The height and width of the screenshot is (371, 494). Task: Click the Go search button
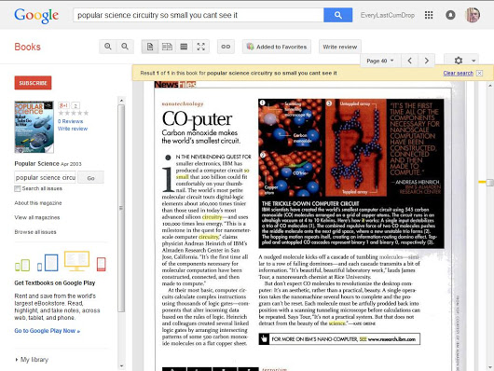click(x=90, y=178)
